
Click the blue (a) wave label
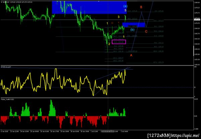tap(125, 6)
